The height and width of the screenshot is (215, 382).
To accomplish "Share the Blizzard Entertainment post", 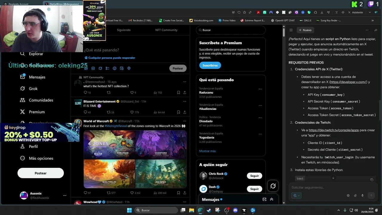I will click(x=185, y=112).
